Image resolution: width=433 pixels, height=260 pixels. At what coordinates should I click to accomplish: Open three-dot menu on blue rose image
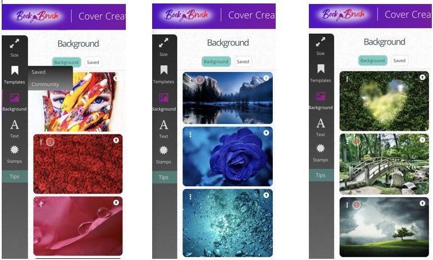190,134
